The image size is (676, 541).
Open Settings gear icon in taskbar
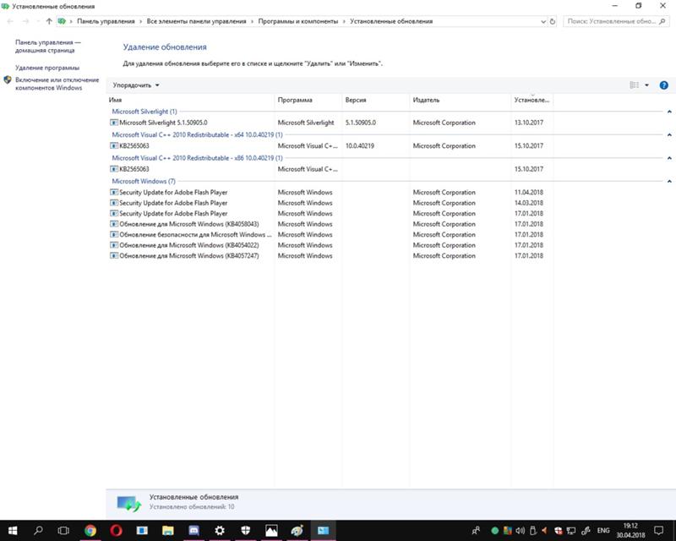click(220, 530)
